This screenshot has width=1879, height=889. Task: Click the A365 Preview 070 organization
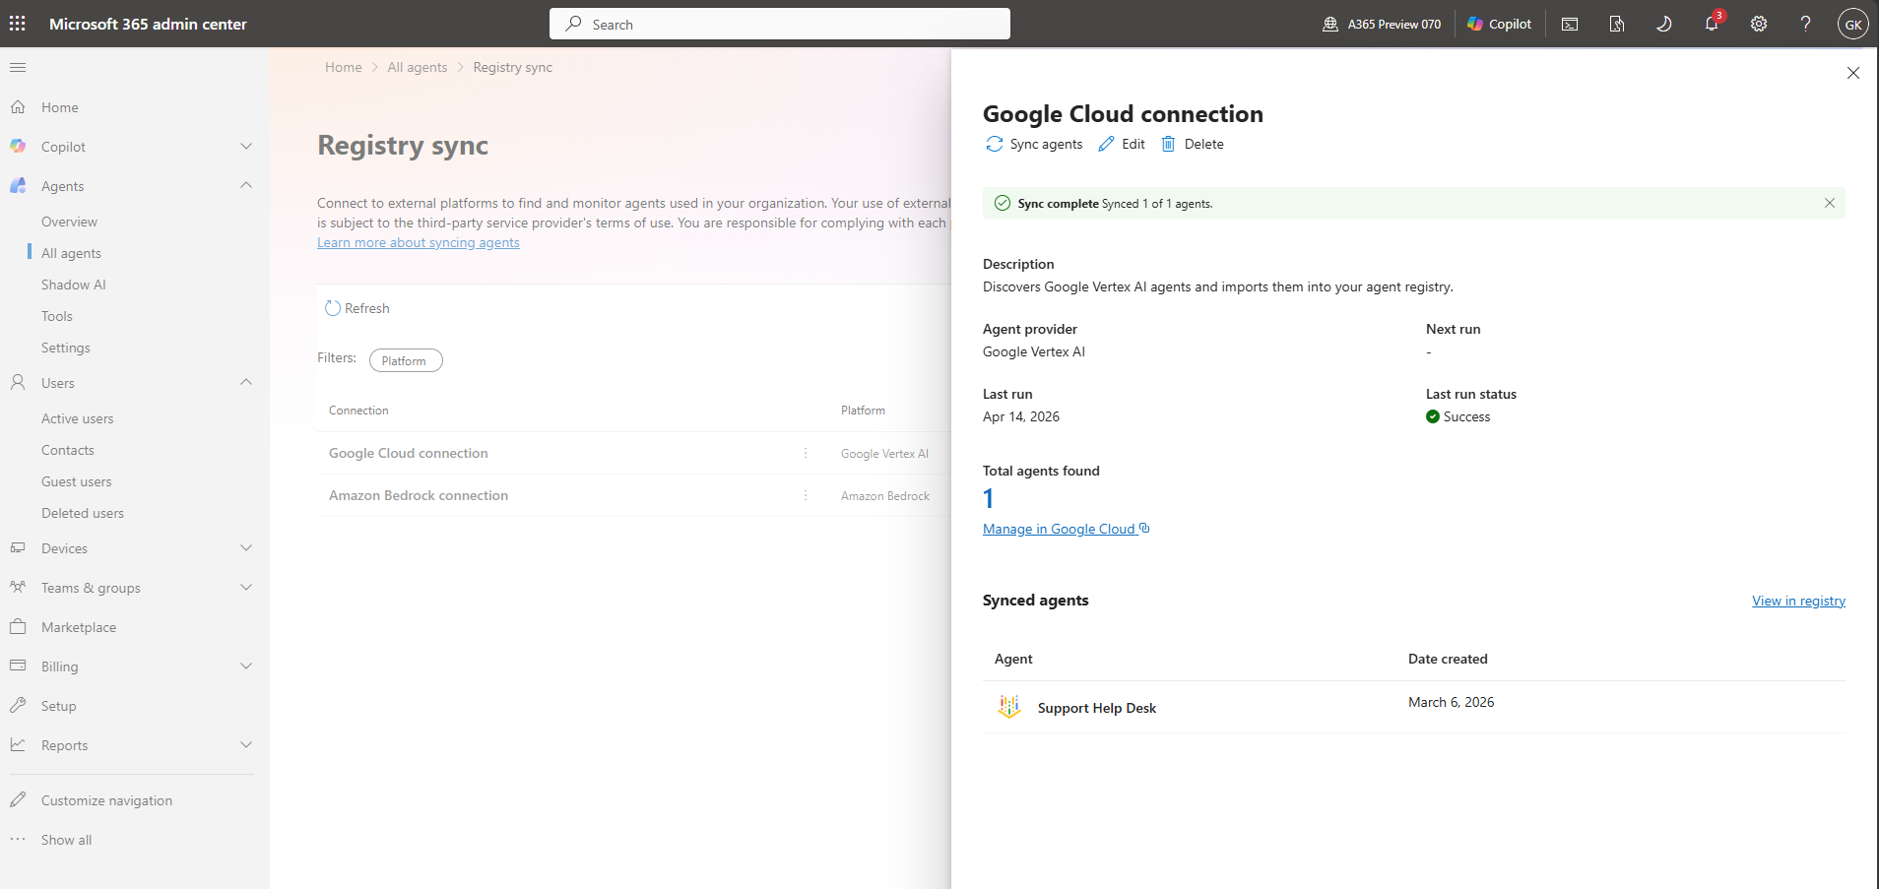tap(1382, 24)
